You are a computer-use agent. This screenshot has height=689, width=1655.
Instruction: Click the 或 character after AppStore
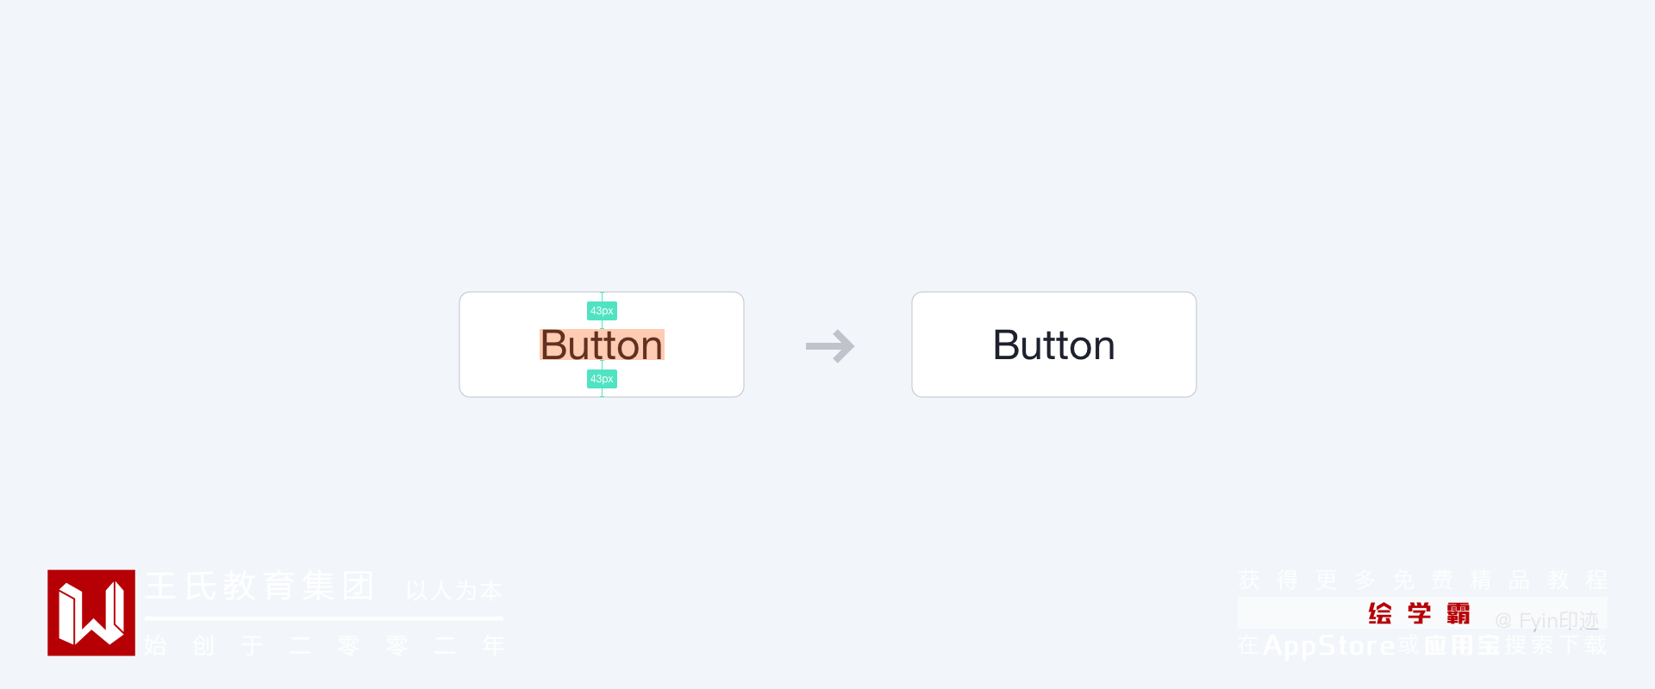coord(1408,645)
